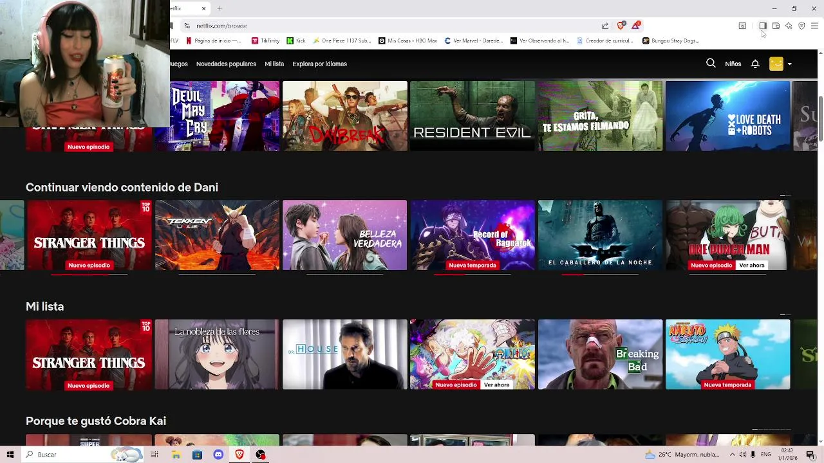Click the site info icon beside URL

tap(187, 26)
